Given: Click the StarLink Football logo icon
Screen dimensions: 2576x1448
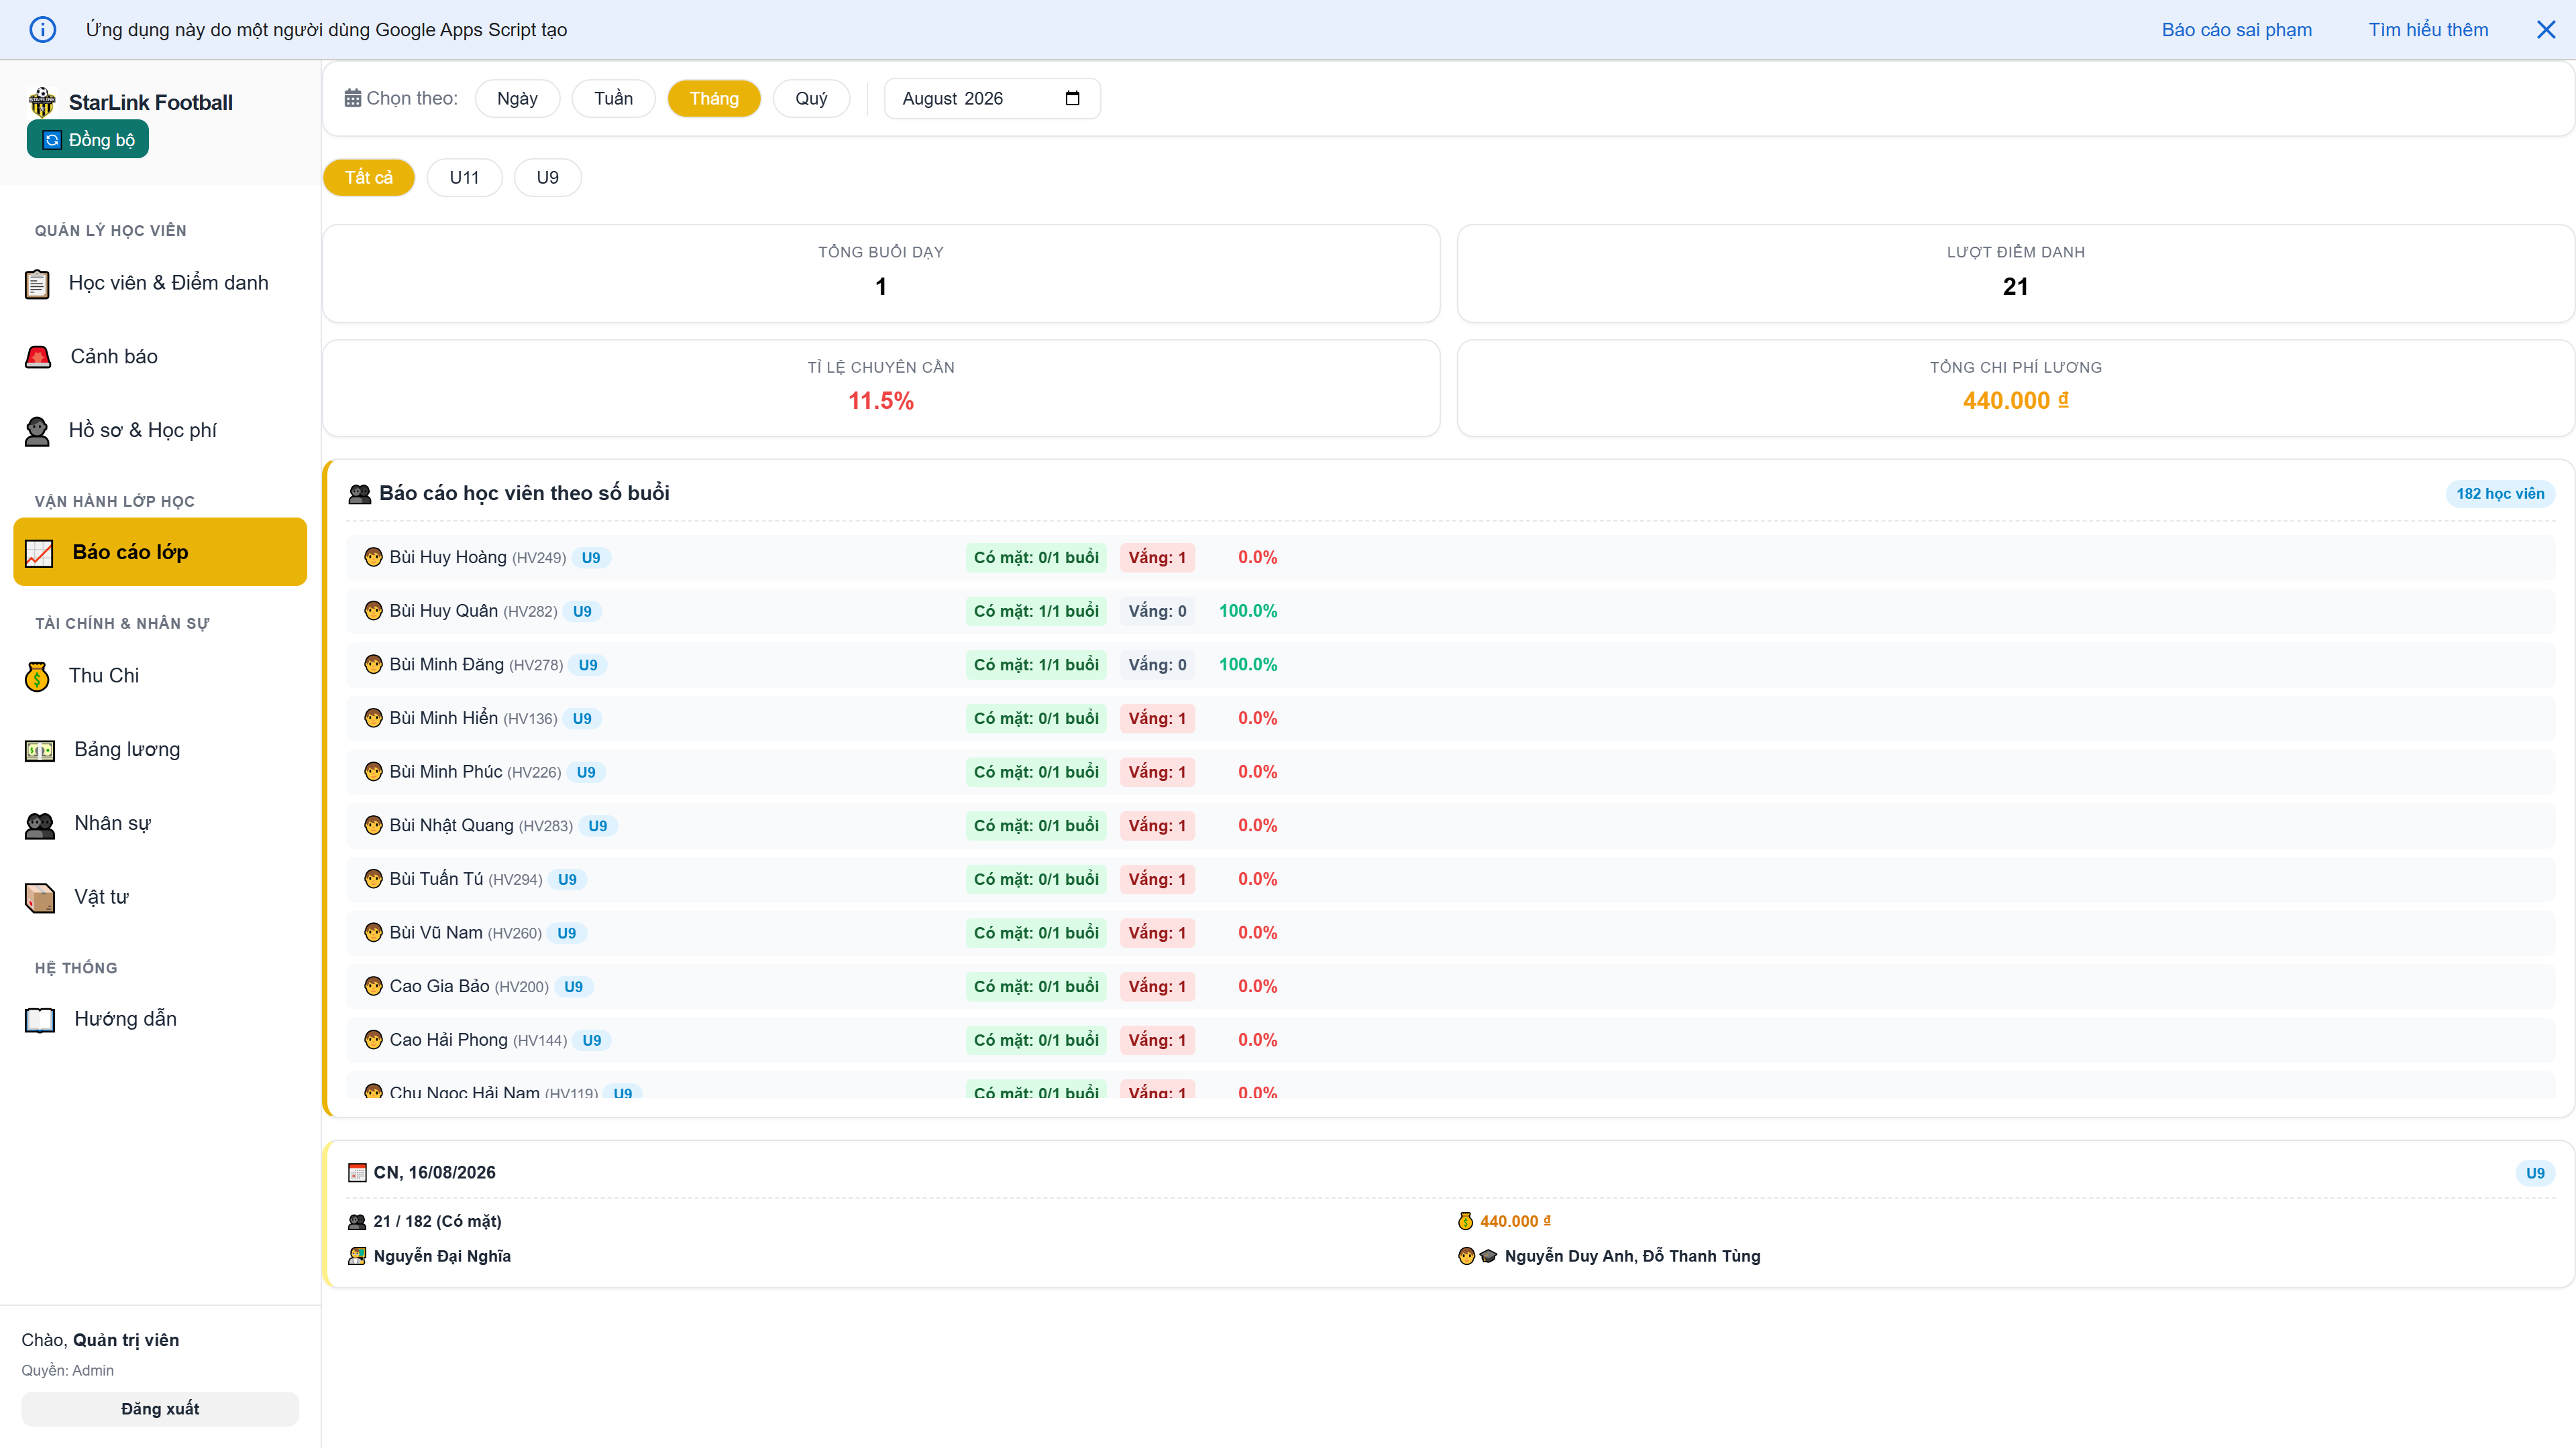Looking at the screenshot, I should [x=42, y=102].
